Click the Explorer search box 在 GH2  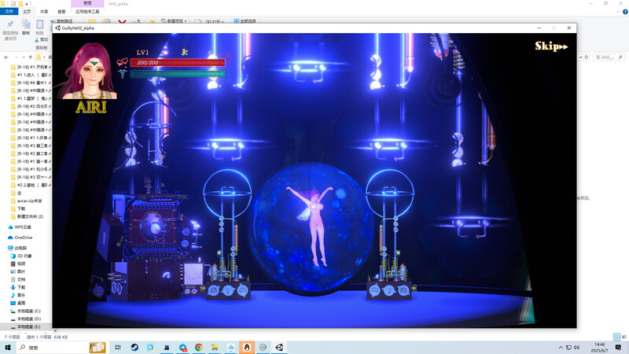point(609,57)
